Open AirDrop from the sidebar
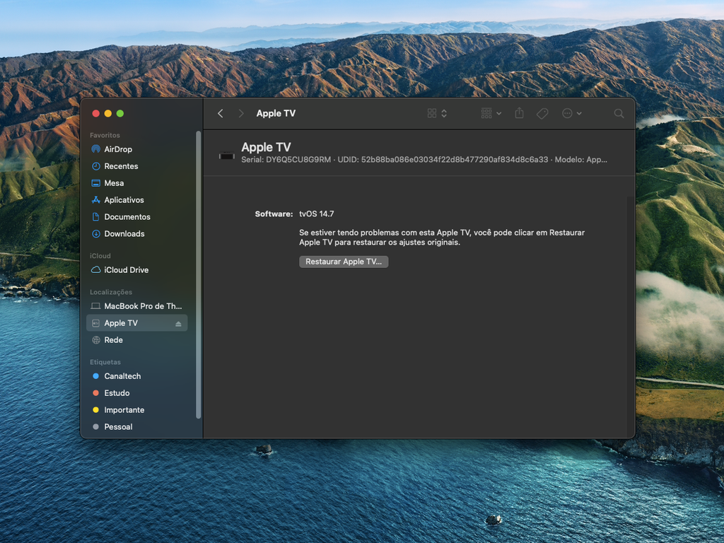The image size is (724, 543). [x=136, y=149]
